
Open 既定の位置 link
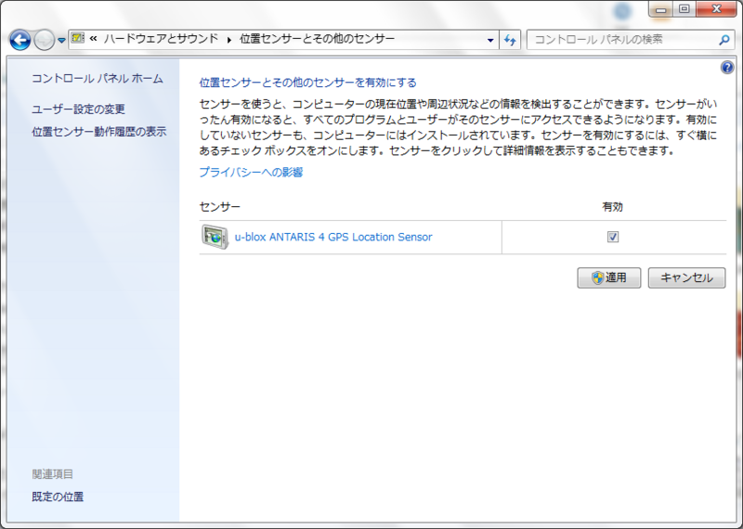pyautogui.click(x=58, y=497)
